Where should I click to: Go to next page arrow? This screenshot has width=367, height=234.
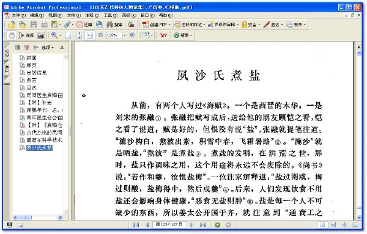[192, 225]
